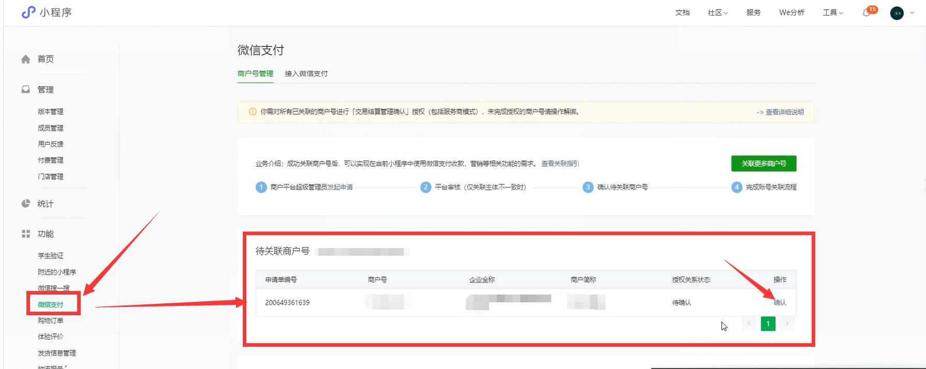Expand the 工具 dropdown menu

coord(833,13)
